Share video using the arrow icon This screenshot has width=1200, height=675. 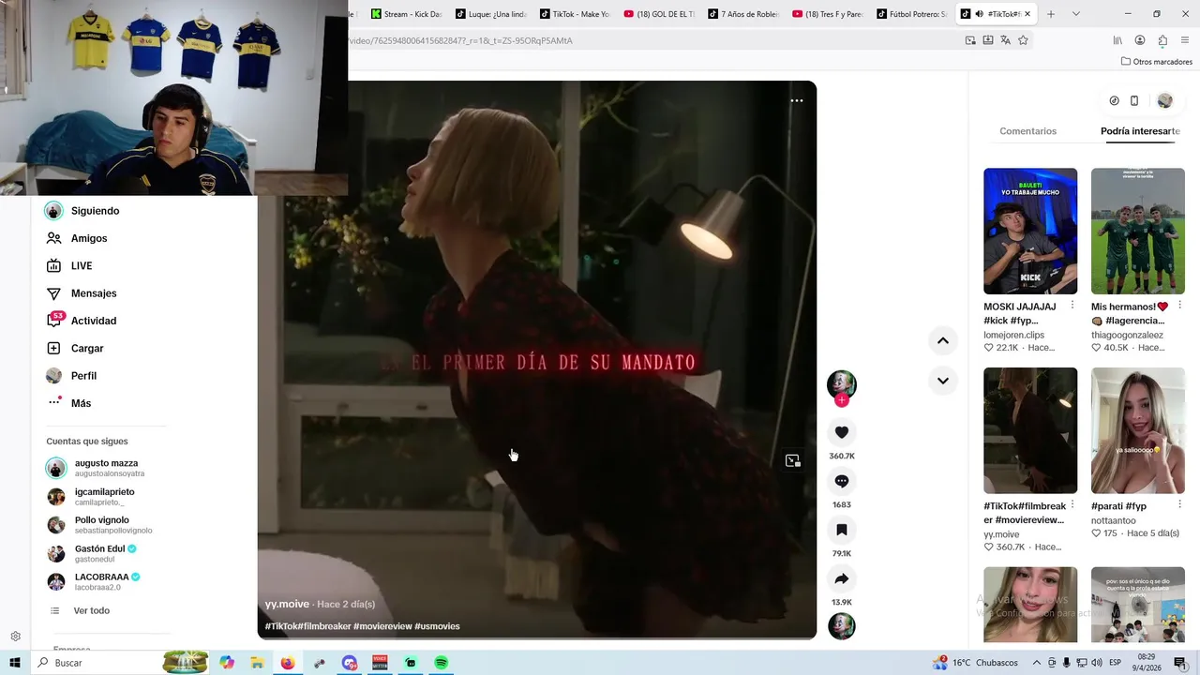click(842, 578)
